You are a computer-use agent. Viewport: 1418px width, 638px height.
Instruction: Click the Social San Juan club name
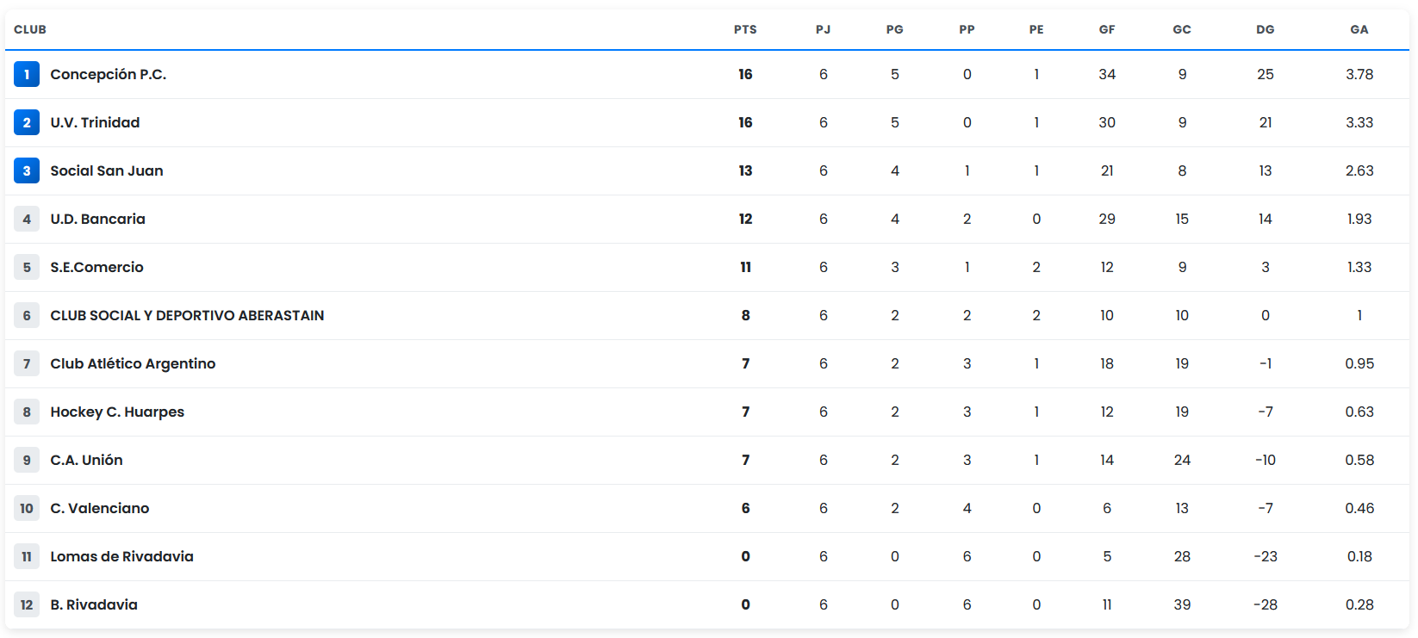[107, 170]
